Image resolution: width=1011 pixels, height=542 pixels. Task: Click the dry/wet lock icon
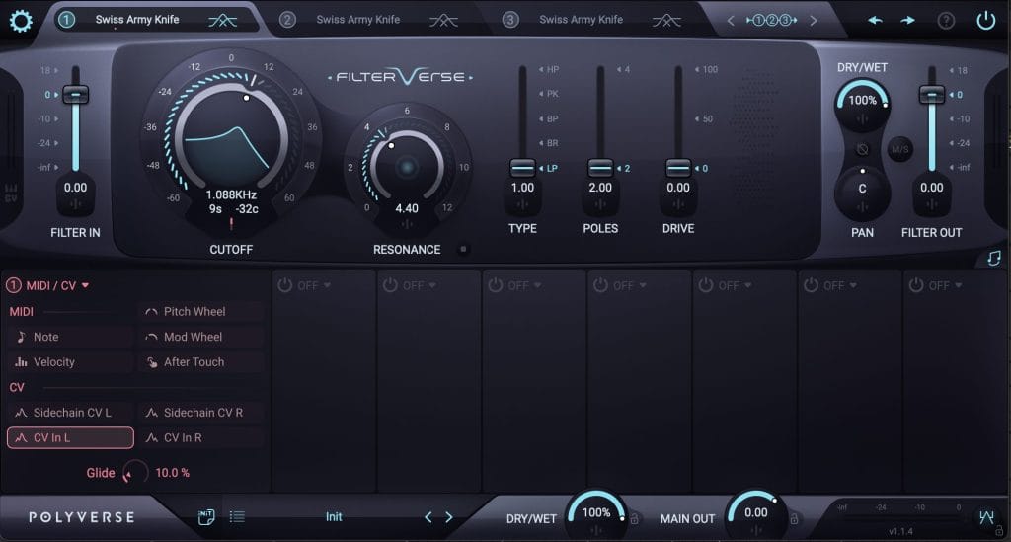click(635, 518)
